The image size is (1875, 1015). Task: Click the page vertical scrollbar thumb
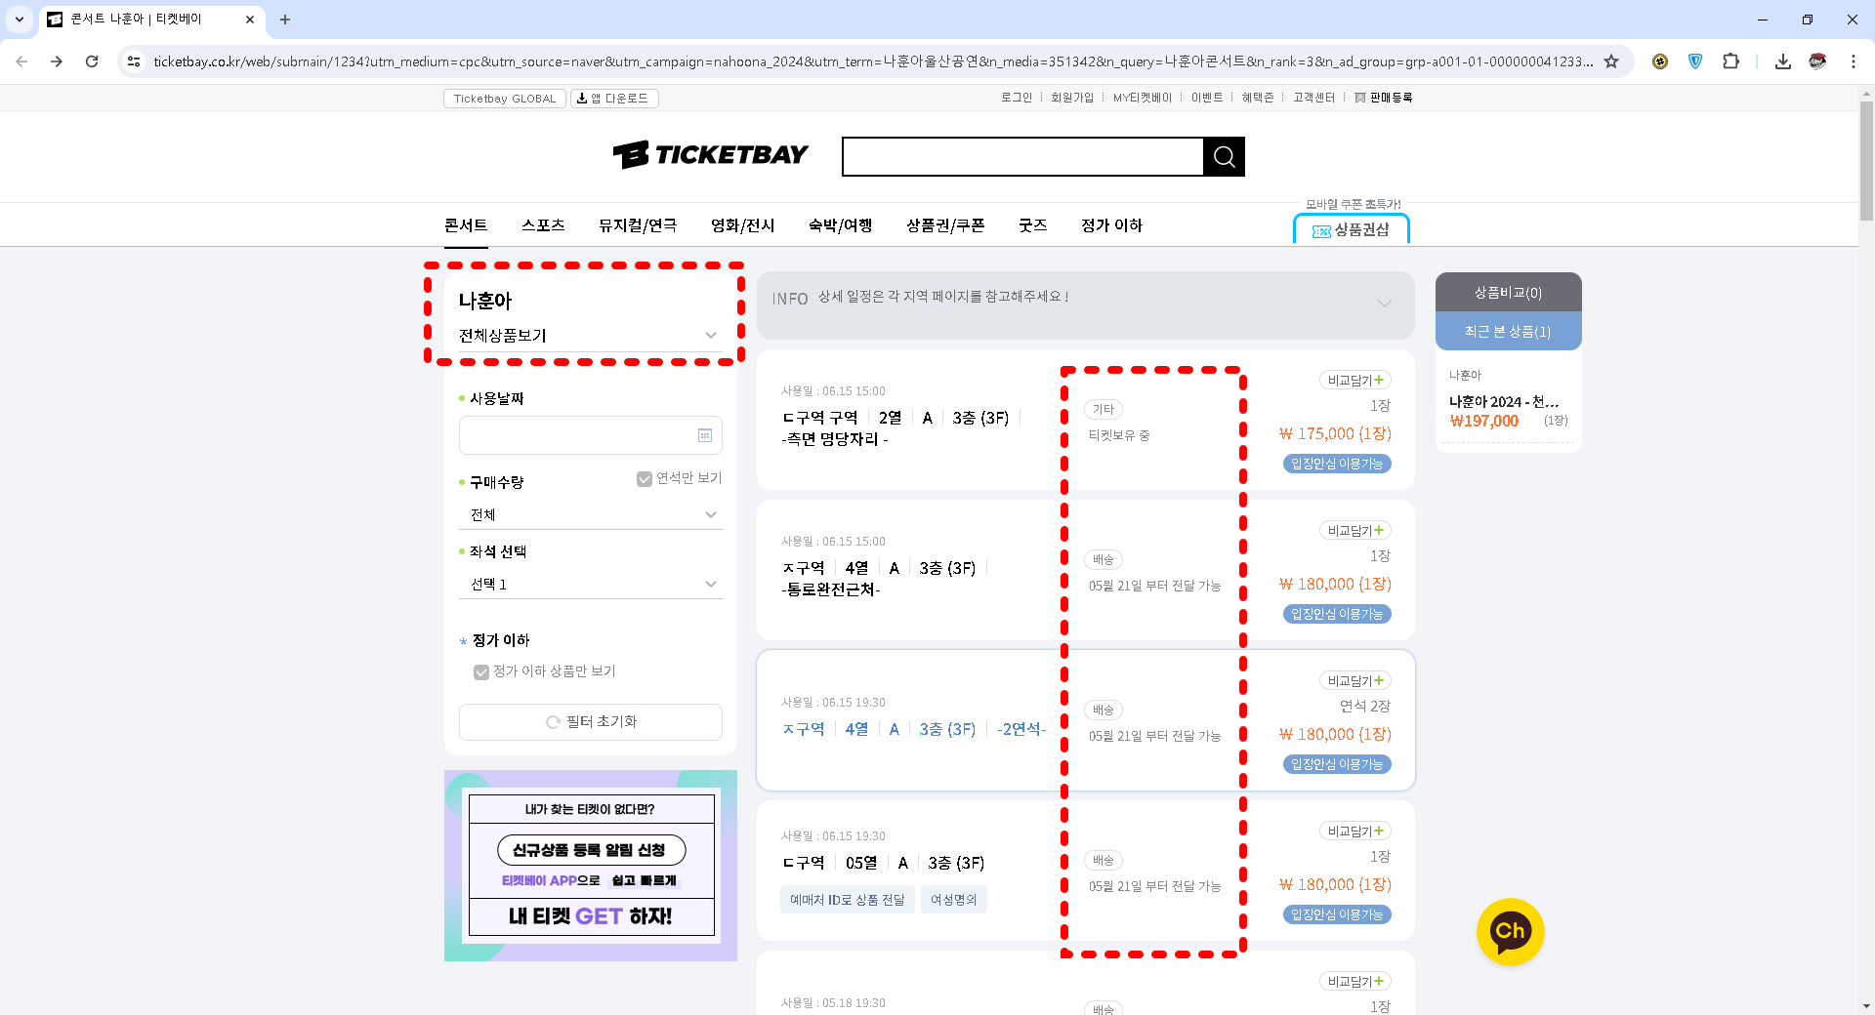pyautogui.click(x=1866, y=161)
